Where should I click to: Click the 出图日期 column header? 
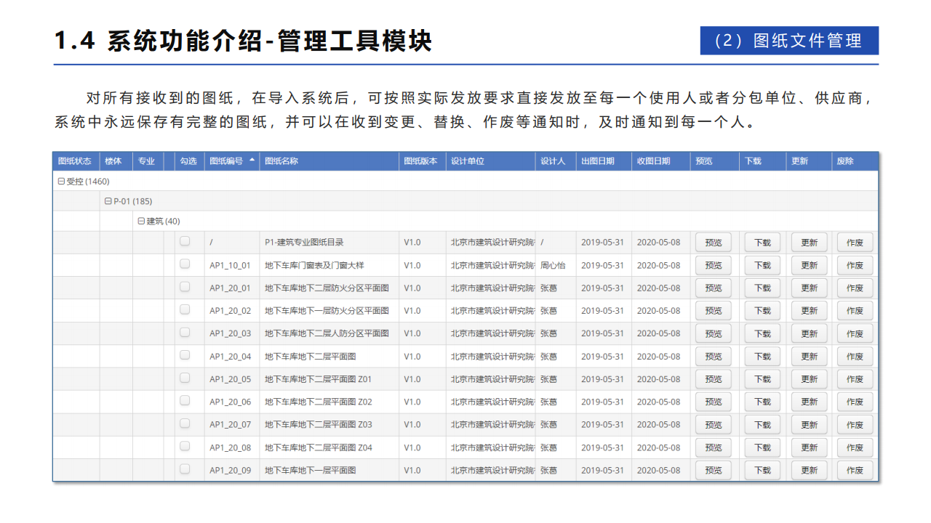[597, 161]
